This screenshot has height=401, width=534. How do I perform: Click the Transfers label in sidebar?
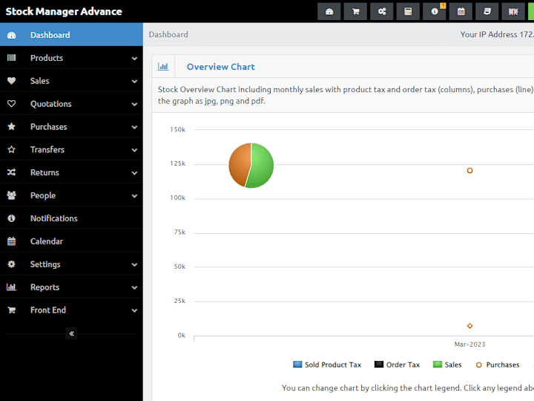click(47, 149)
